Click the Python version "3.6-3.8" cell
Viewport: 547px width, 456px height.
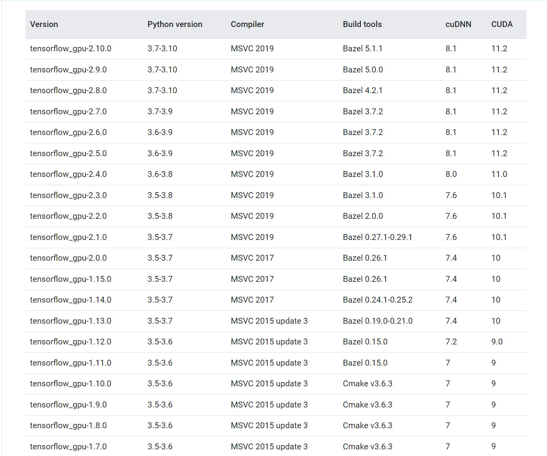(160, 174)
